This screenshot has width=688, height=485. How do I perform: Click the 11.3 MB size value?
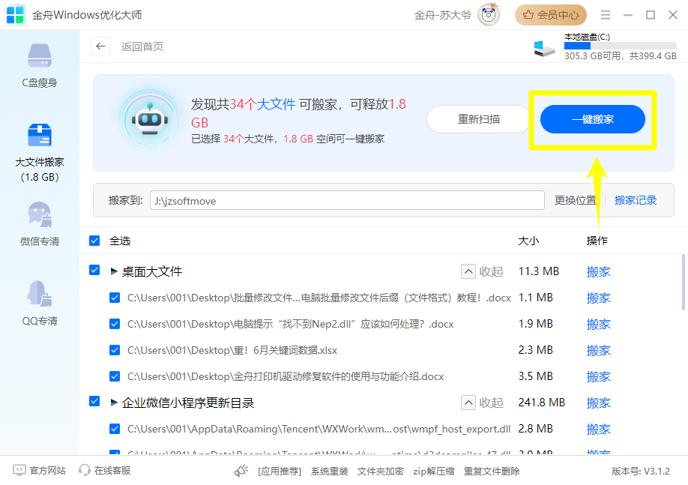(x=539, y=271)
